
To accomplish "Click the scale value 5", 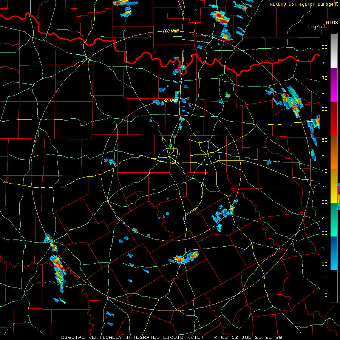I will click(326, 279).
